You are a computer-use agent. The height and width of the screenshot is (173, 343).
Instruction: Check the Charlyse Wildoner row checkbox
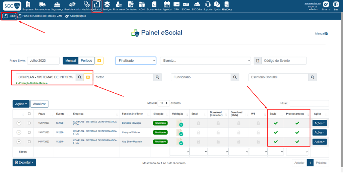point(29,132)
